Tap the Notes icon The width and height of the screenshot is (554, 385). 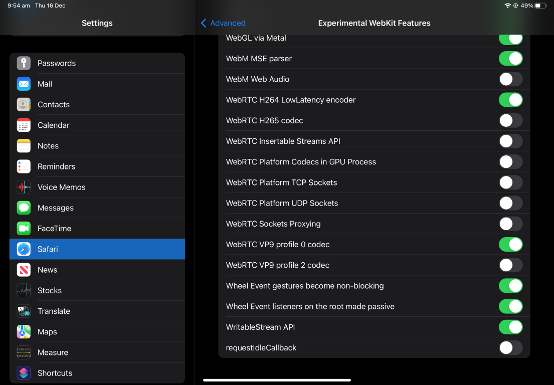pos(24,146)
